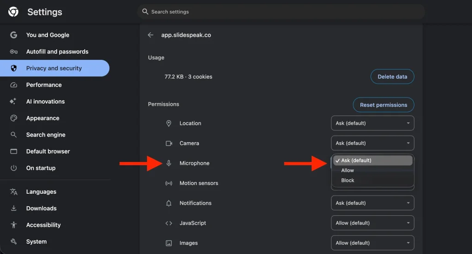Viewport: 472px width, 254px height.
Task: Click the pin icon next to Location
Action: 169,123
